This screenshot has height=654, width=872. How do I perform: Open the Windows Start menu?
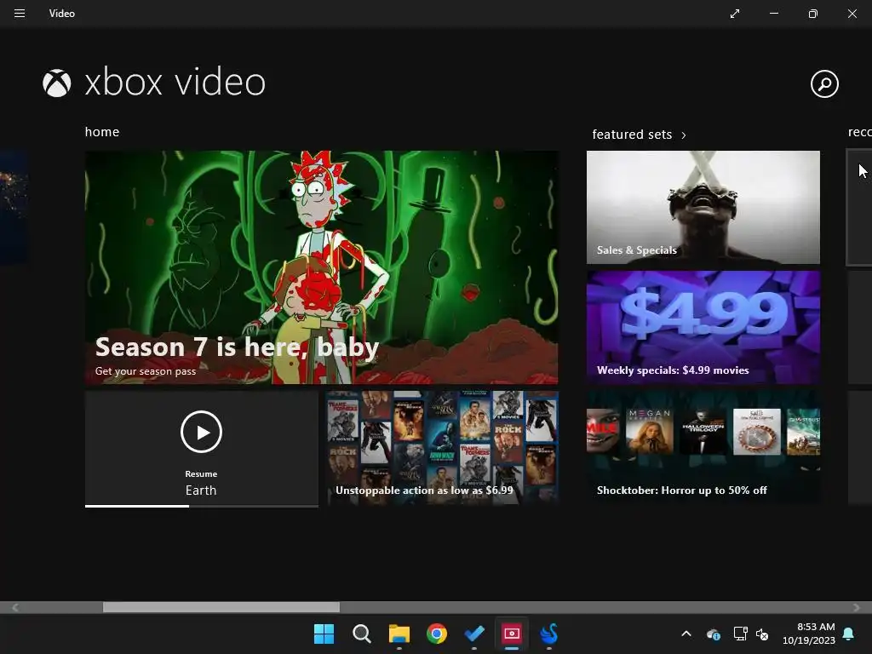click(x=324, y=634)
